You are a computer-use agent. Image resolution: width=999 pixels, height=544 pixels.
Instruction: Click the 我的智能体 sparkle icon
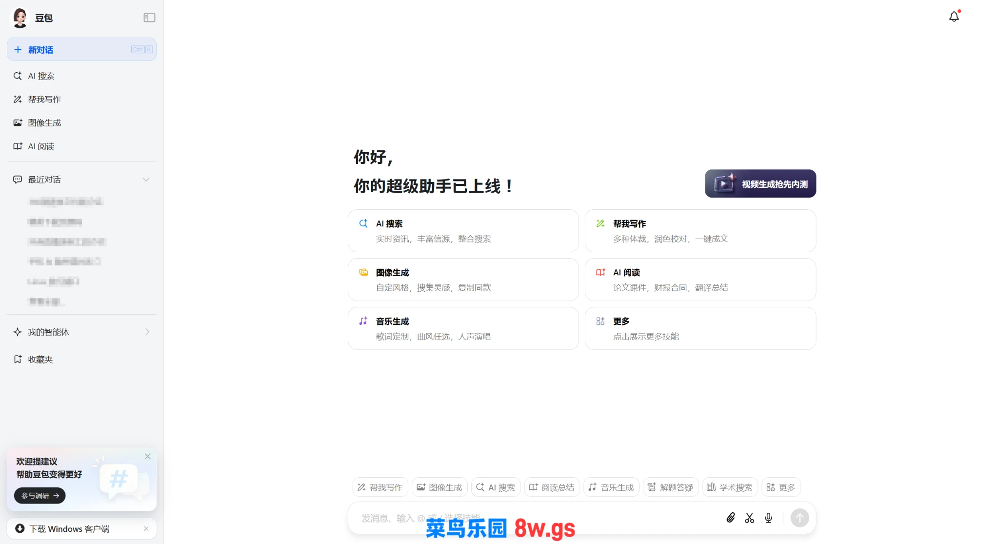18,332
